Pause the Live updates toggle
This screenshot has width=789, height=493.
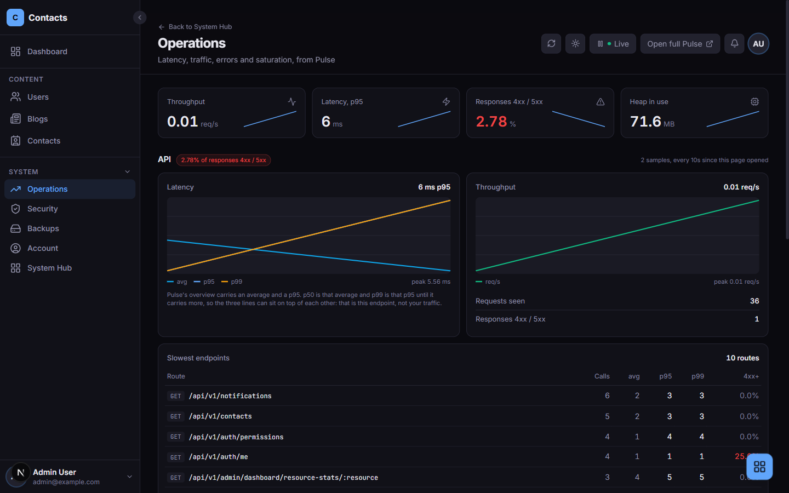point(613,44)
